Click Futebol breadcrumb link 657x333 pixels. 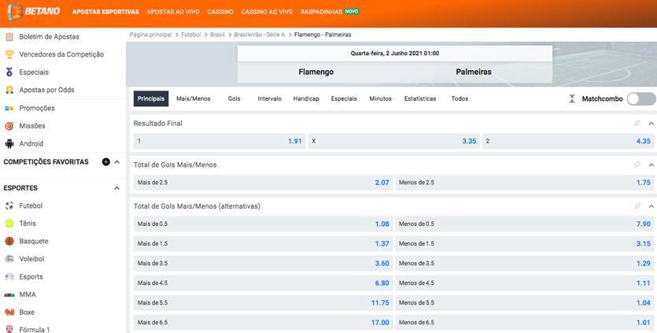pyautogui.click(x=190, y=35)
